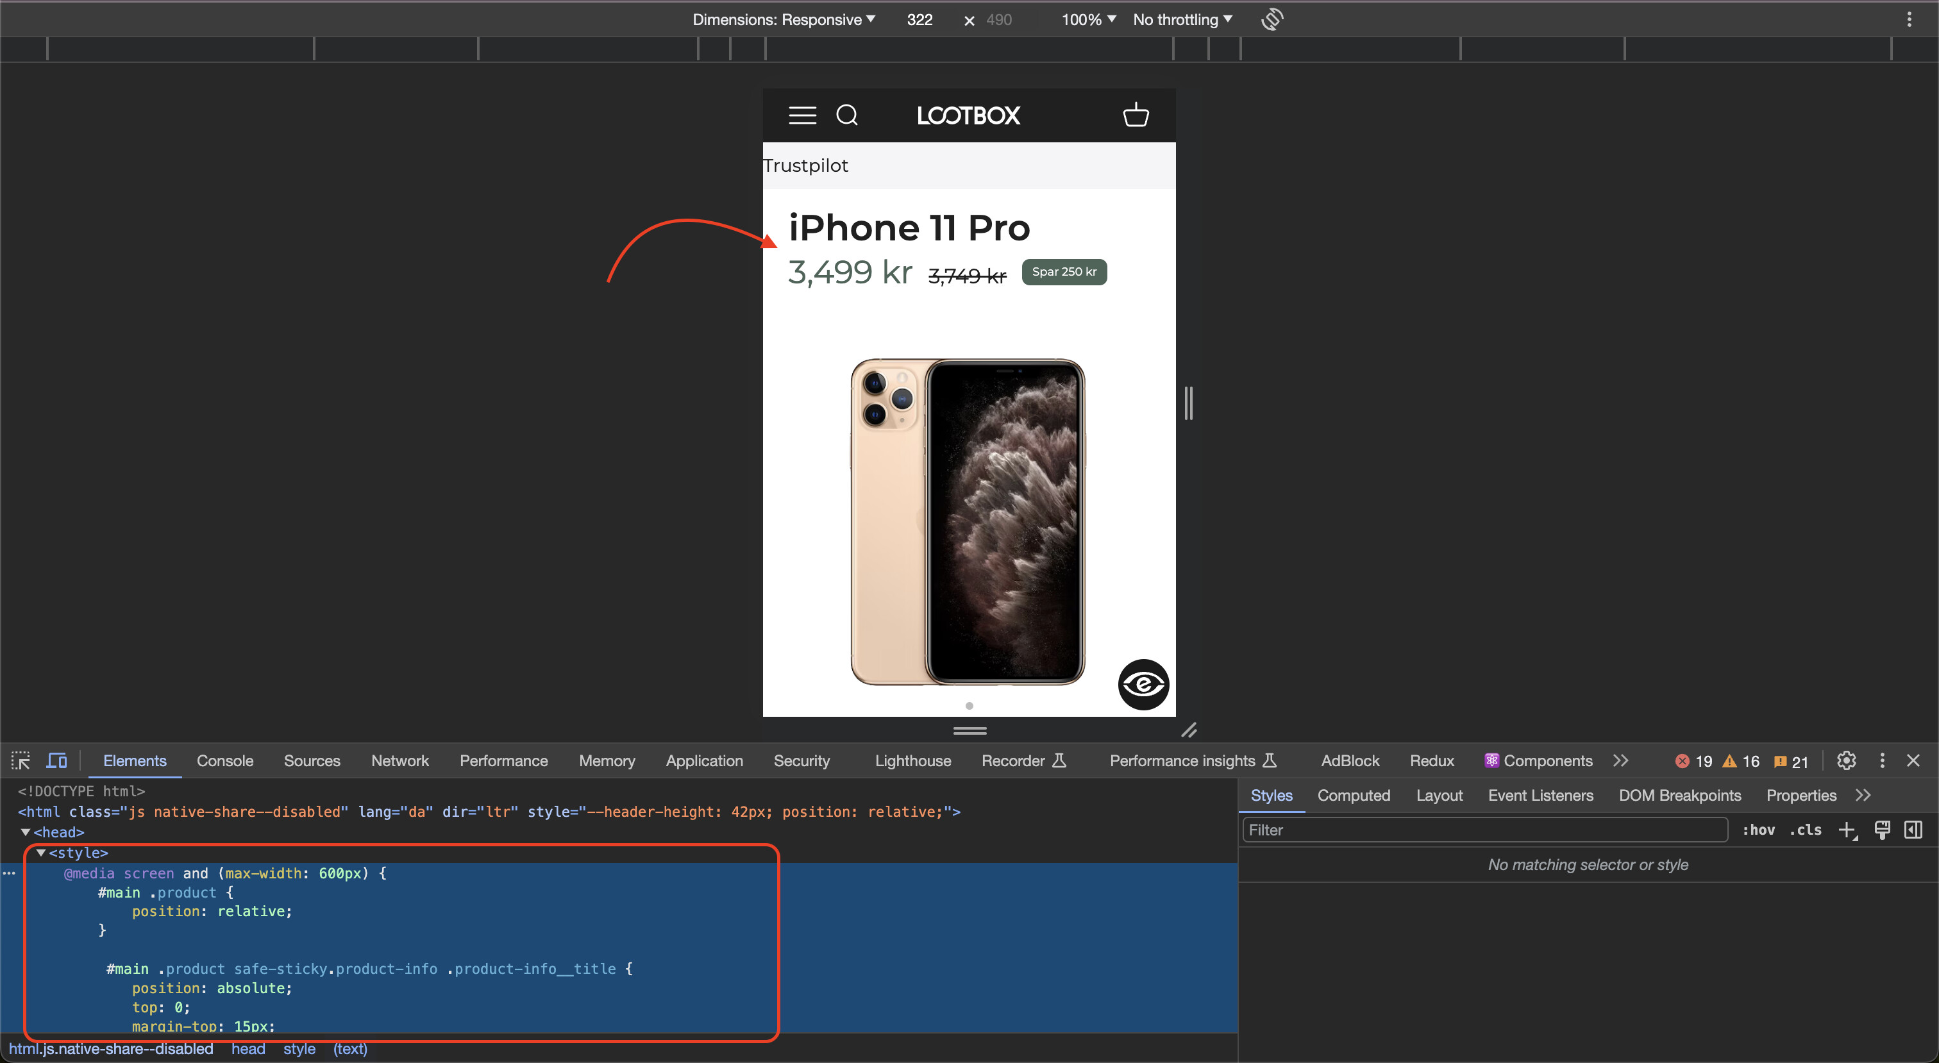Screen dimensions: 1939x1063
Task: Collapse the head element in DOM tree
Action: pyautogui.click(x=25, y=832)
